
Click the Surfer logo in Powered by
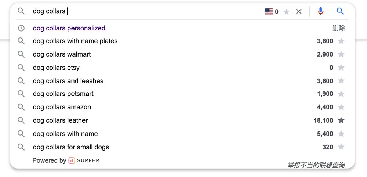(84, 160)
